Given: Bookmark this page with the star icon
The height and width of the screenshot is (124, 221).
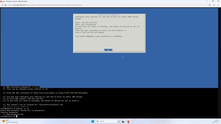Looking at the screenshot, I should (210, 5).
